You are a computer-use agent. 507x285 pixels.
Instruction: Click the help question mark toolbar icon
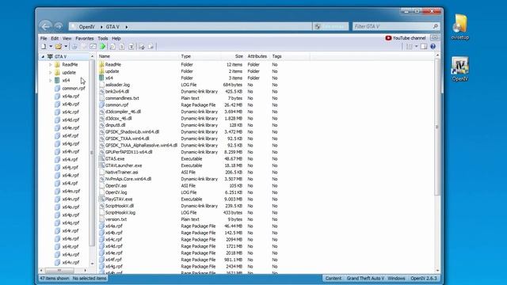[433, 47]
